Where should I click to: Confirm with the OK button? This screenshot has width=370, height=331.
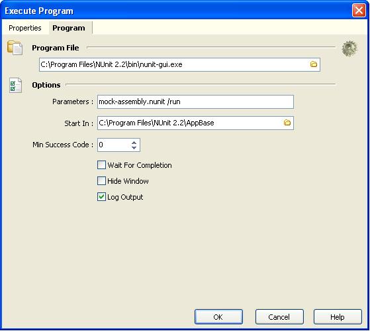pos(218,317)
